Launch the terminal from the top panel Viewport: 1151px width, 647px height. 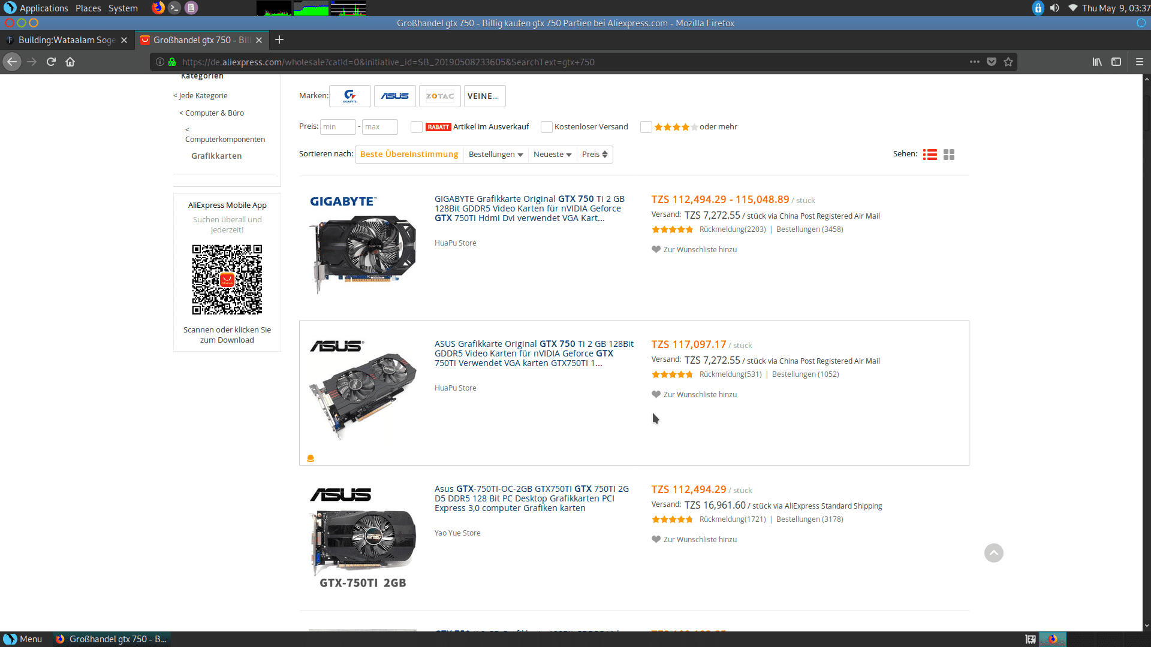click(174, 8)
